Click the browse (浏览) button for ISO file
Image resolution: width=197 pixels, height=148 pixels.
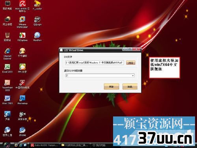click(x=131, y=63)
